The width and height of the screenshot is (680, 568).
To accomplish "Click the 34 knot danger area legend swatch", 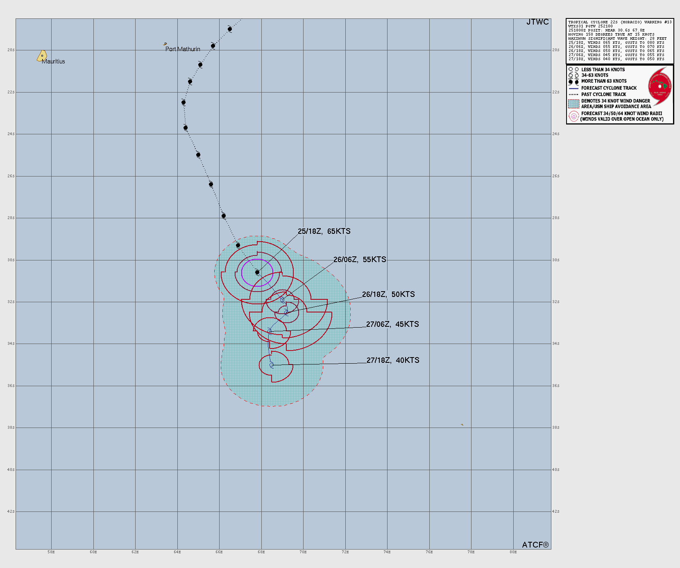I will 573,104.
